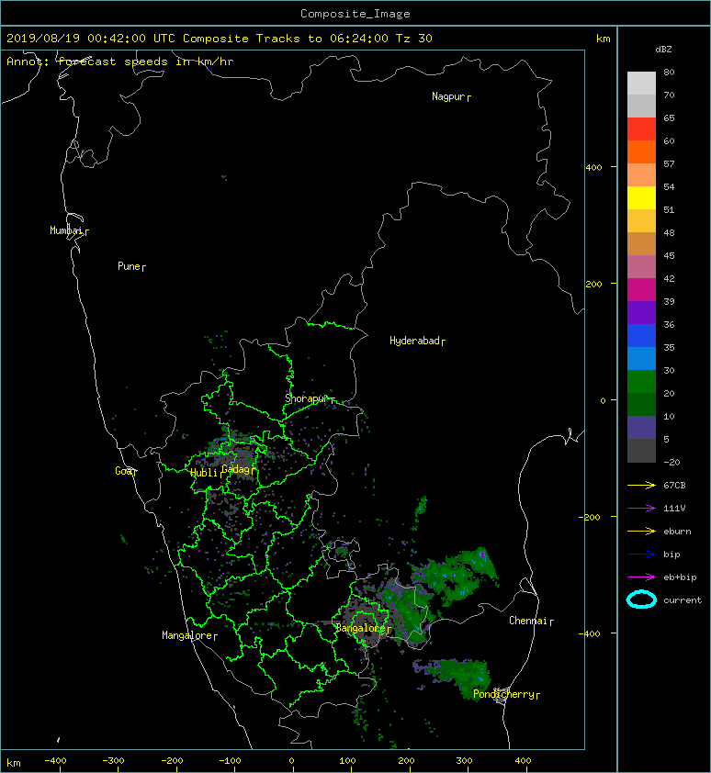Click the Bangalore city label

tap(361, 628)
